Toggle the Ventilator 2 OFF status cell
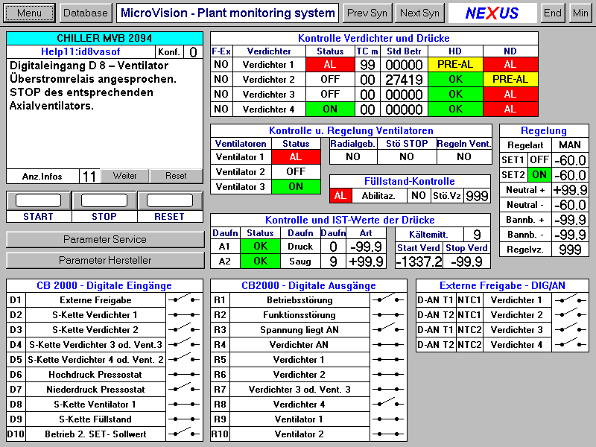Viewport: 596px width, 447px height. tap(296, 171)
